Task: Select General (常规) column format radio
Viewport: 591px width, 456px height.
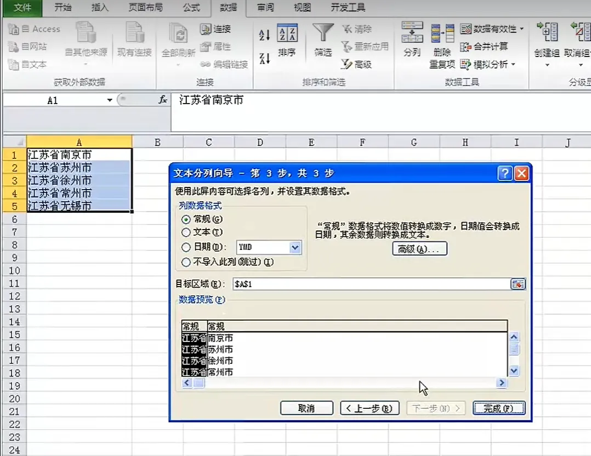Action: click(x=186, y=219)
